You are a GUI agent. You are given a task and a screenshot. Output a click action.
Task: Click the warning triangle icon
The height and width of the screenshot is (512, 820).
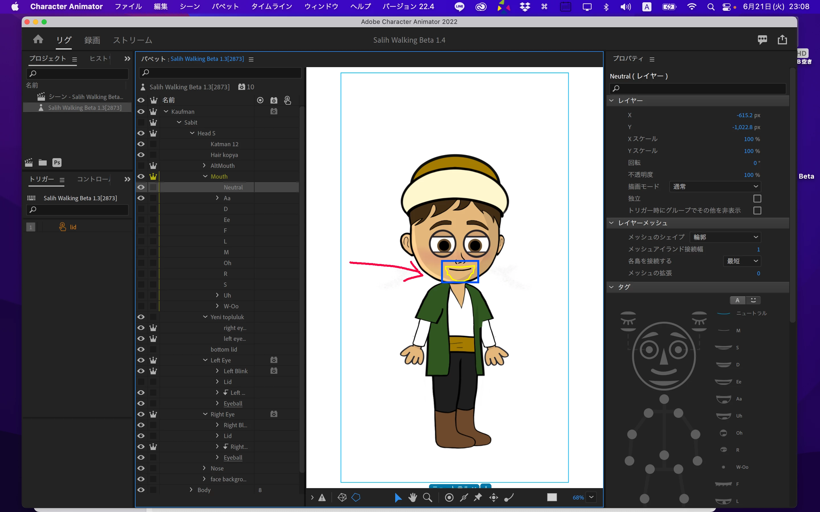click(322, 497)
